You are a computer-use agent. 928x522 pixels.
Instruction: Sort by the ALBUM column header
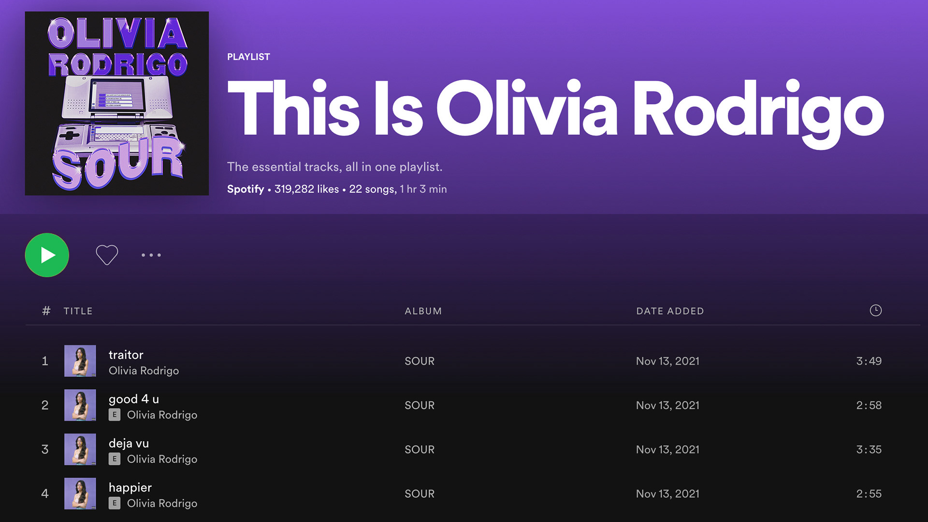[423, 311]
